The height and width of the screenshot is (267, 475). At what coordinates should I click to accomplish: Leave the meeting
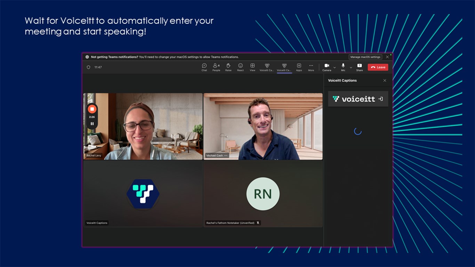[x=378, y=67]
